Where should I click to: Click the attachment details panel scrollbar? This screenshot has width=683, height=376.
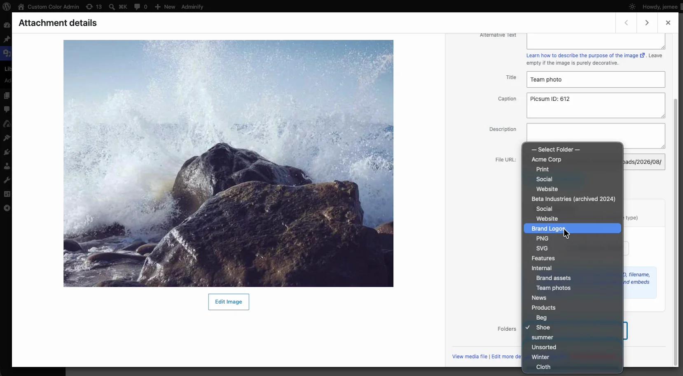click(x=675, y=232)
